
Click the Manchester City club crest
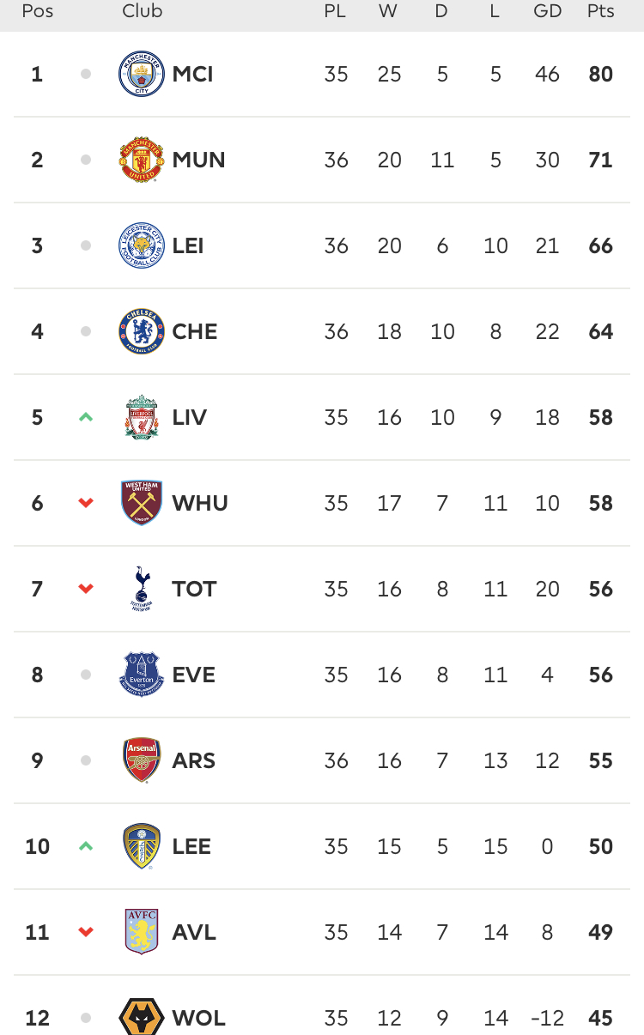point(142,74)
